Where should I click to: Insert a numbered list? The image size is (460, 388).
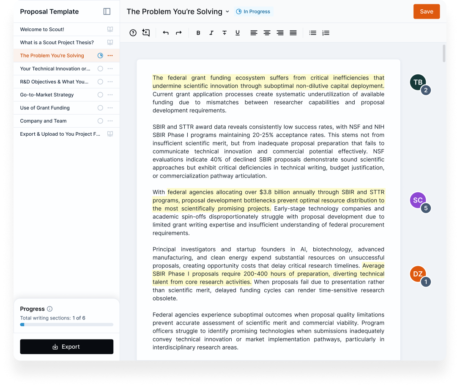[326, 33]
